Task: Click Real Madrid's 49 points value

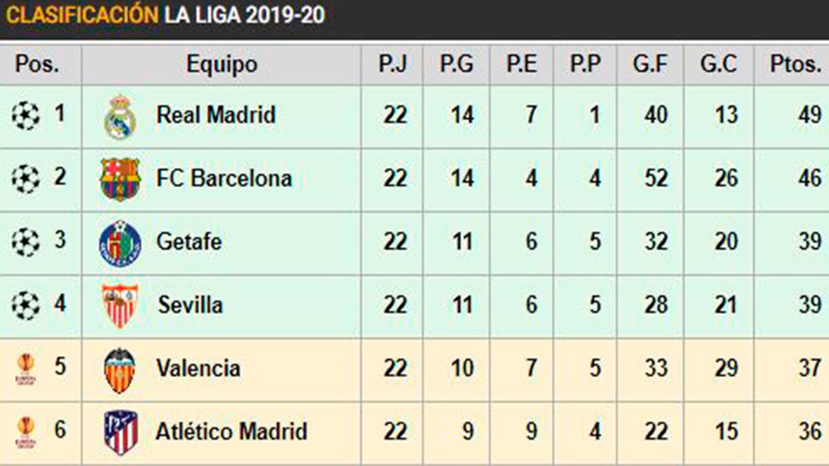Action: [809, 115]
